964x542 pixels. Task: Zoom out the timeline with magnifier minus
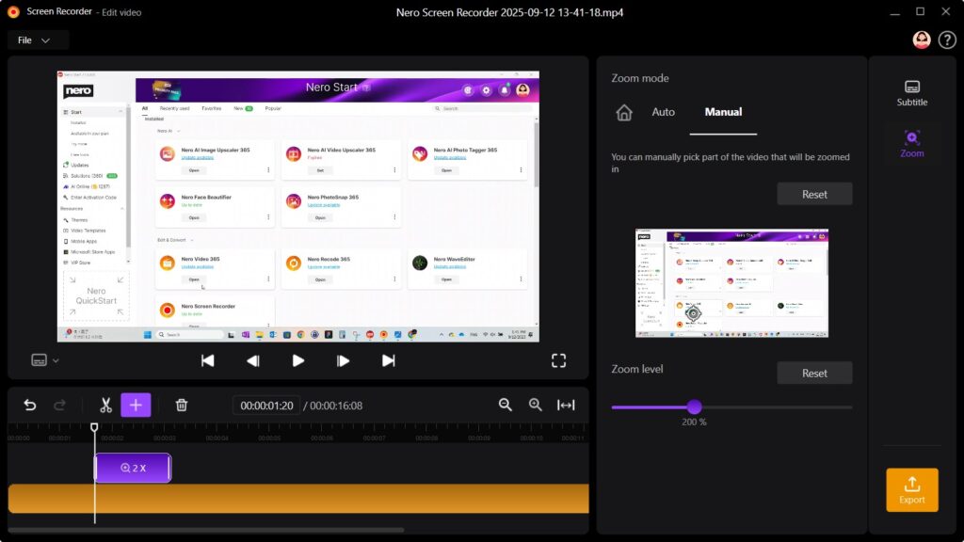pos(506,405)
